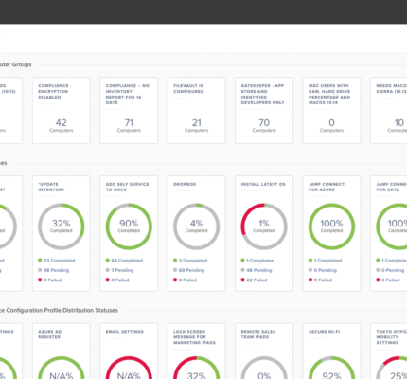Click the 0 Computers count
Image resolution: width=407 pixels, height=379 pixels.
(x=331, y=125)
